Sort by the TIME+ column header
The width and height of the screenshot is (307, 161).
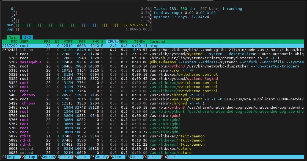point(139,42)
